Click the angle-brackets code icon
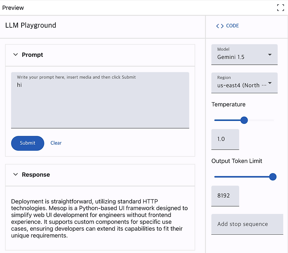The height and width of the screenshot is (253, 288). coord(220,26)
